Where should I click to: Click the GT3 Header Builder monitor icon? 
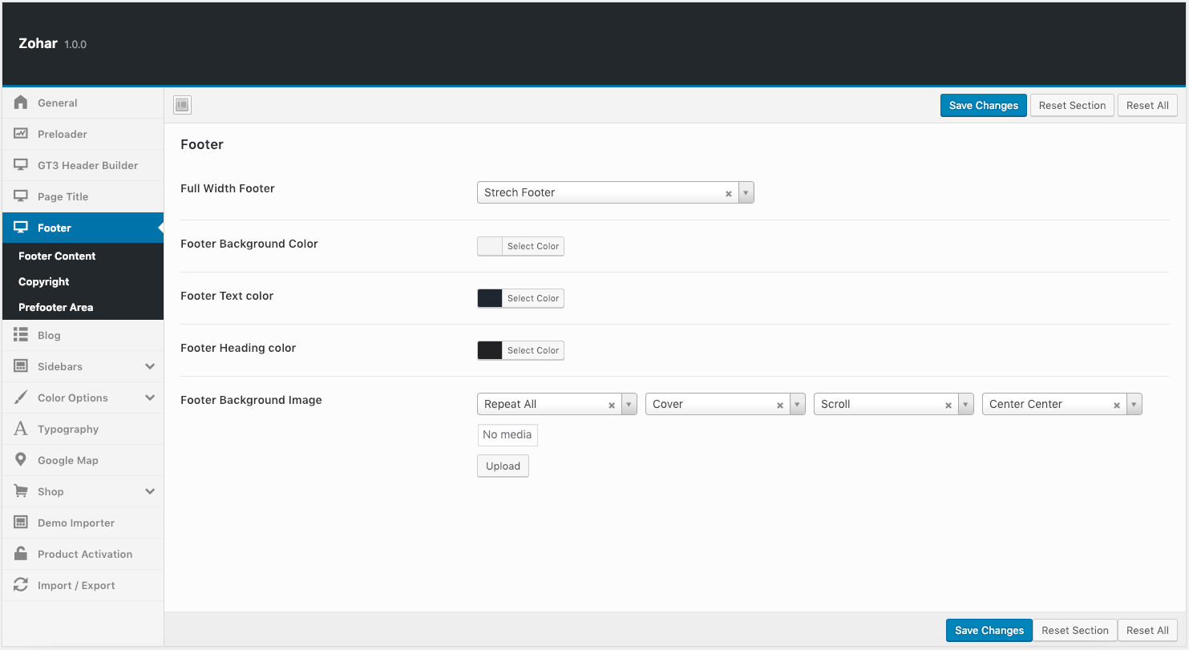point(21,165)
